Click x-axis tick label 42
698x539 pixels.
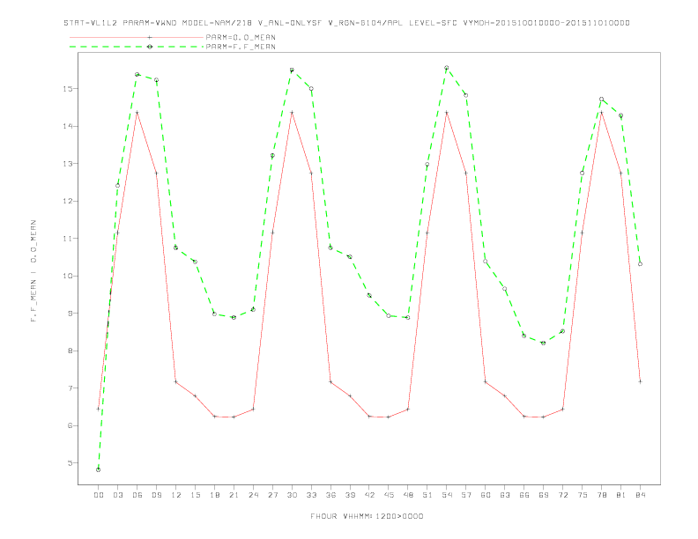369,495
